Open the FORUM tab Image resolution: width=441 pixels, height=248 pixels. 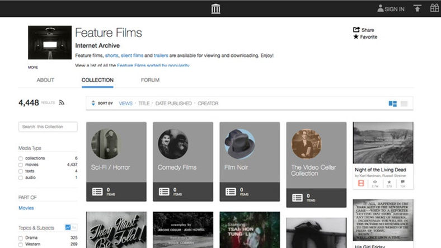point(150,80)
